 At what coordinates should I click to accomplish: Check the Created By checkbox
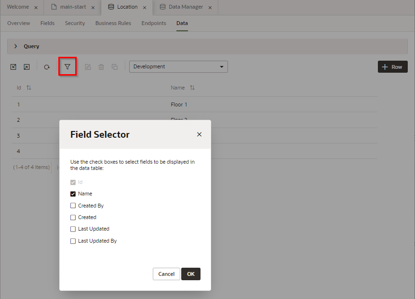click(x=73, y=206)
